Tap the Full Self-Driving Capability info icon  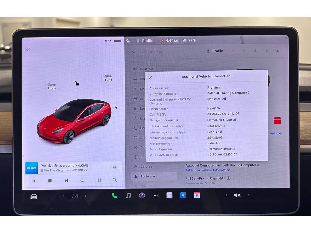coord(228,178)
